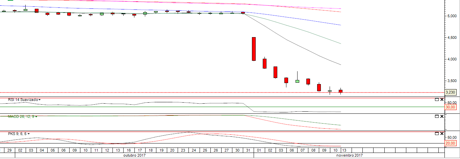
Task: Select the red 30,00 RSI level label
Action: click(451, 107)
